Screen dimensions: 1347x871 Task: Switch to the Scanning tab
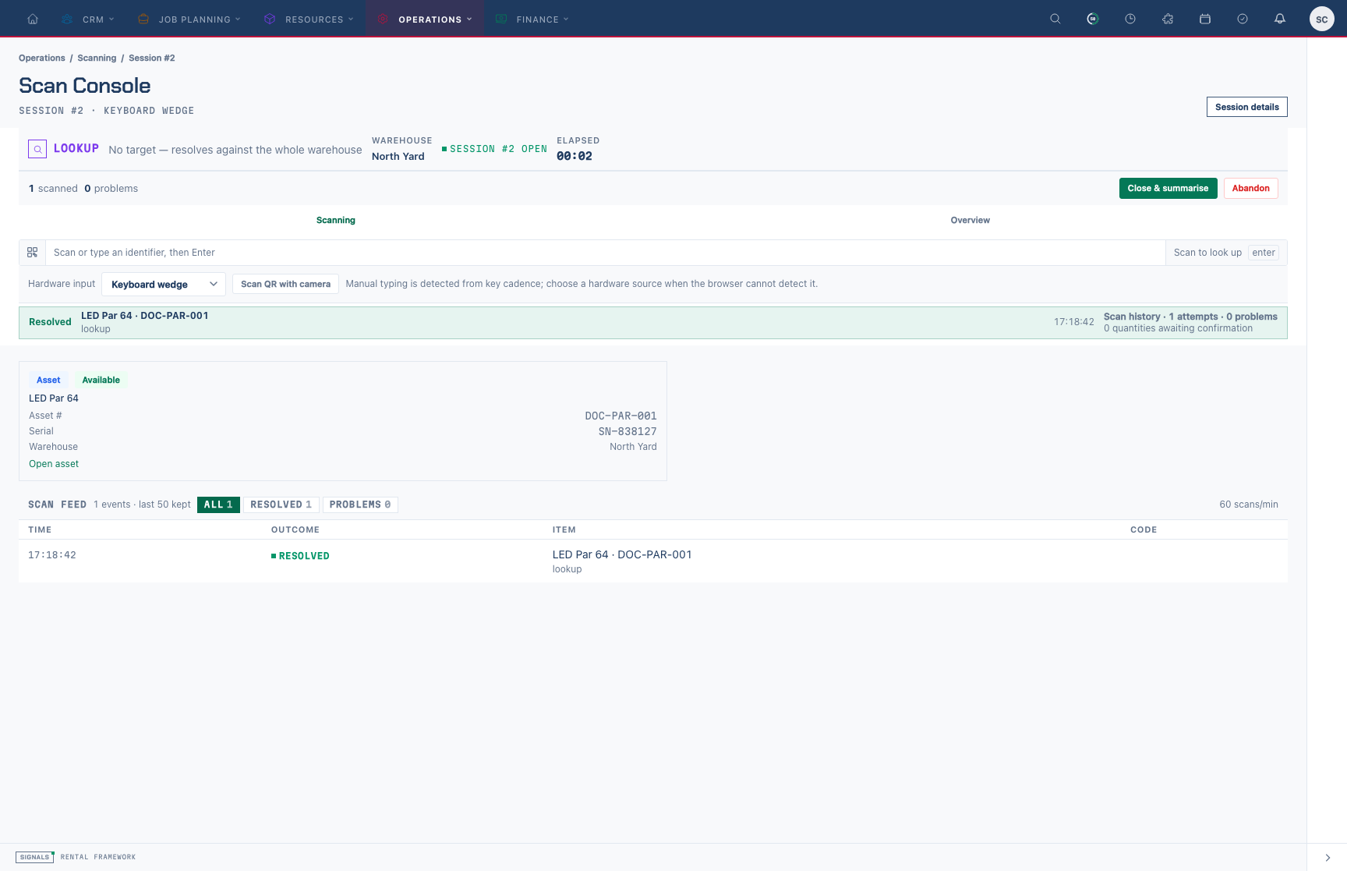tap(336, 220)
